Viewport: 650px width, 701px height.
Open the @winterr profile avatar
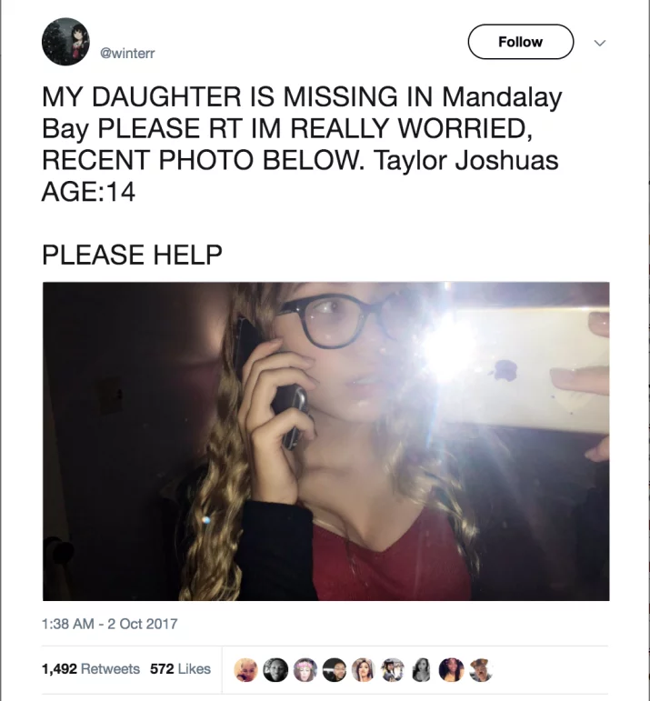tap(65, 42)
